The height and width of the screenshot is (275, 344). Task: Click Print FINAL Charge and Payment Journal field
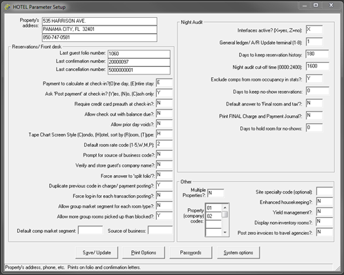pos(314,115)
